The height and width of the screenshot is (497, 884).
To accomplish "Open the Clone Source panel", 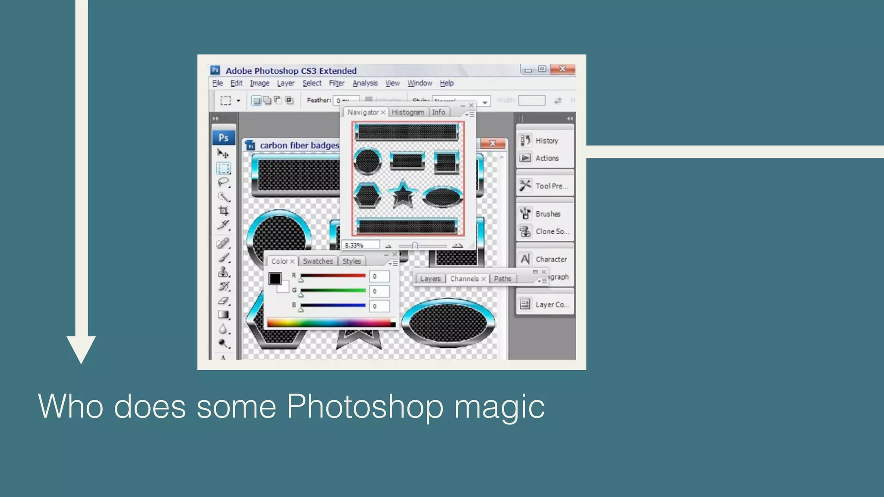I will pyautogui.click(x=545, y=231).
